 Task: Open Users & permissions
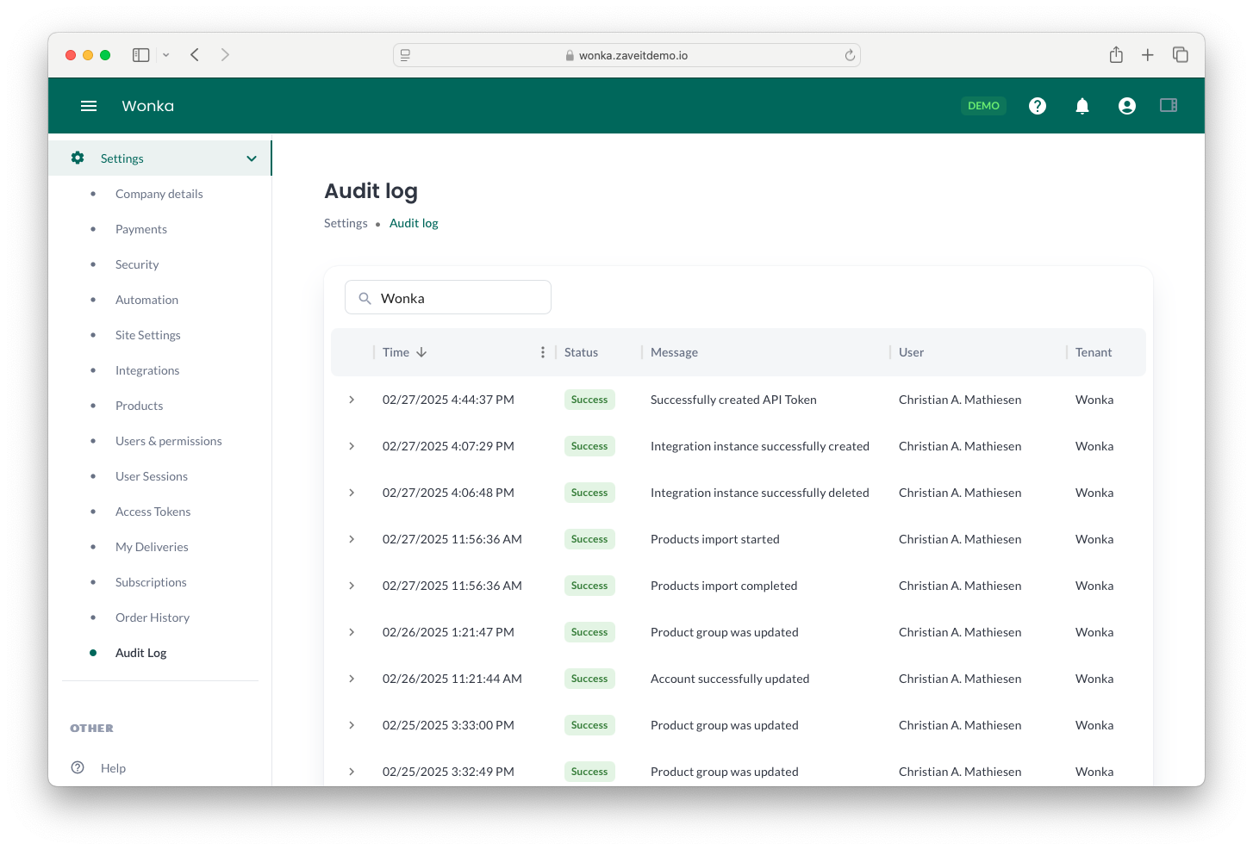click(169, 441)
